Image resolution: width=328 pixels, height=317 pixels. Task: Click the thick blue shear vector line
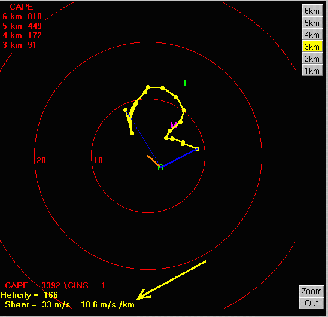coord(180,158)
